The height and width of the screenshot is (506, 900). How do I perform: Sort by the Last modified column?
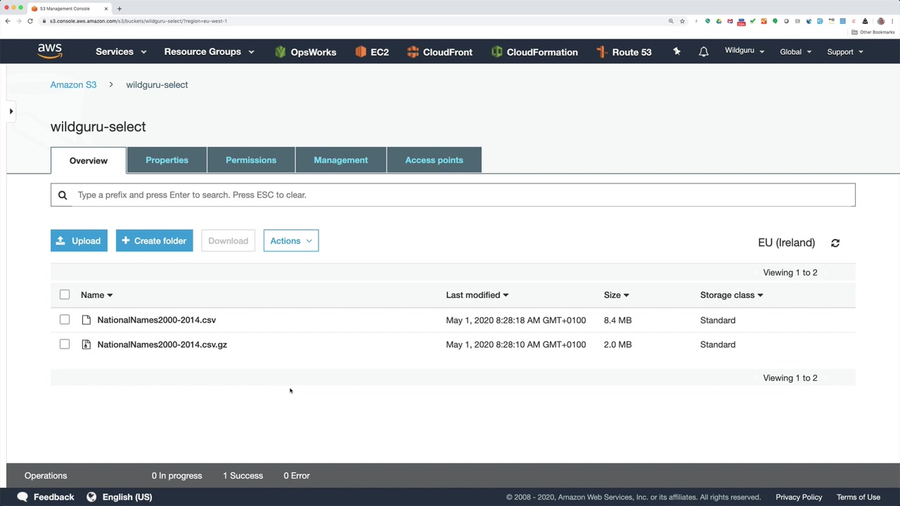(477, 295)
